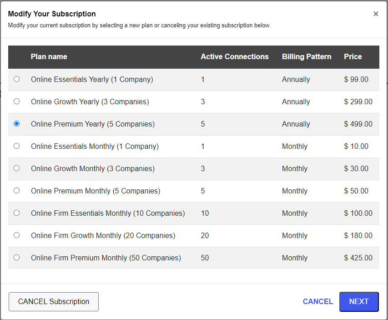Select the Online Premium Yearly plan radio button
Viewport: 388px width, 320px height.
16,123
